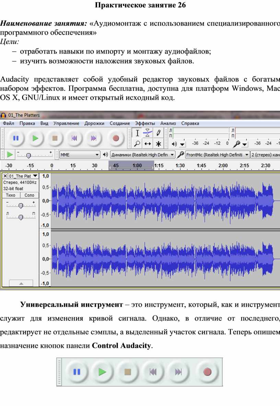280x406 pixels.
Task: Click the Play-at-speed green arrow
Action: tap(10, 154)
